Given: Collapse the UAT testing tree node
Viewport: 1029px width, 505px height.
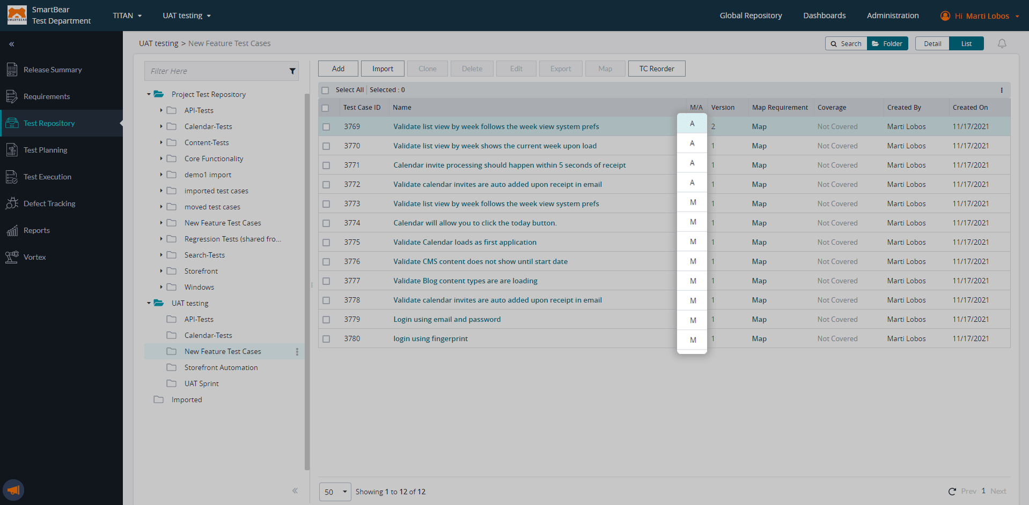Looking at the screenshot, I should (x=149, y=303).
